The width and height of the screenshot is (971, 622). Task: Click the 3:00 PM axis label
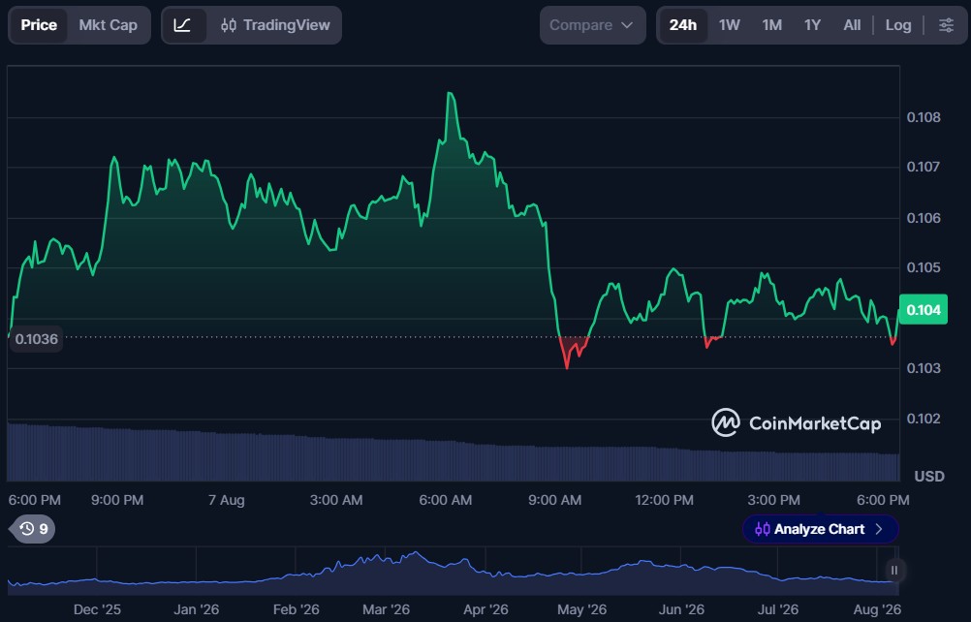773,500
